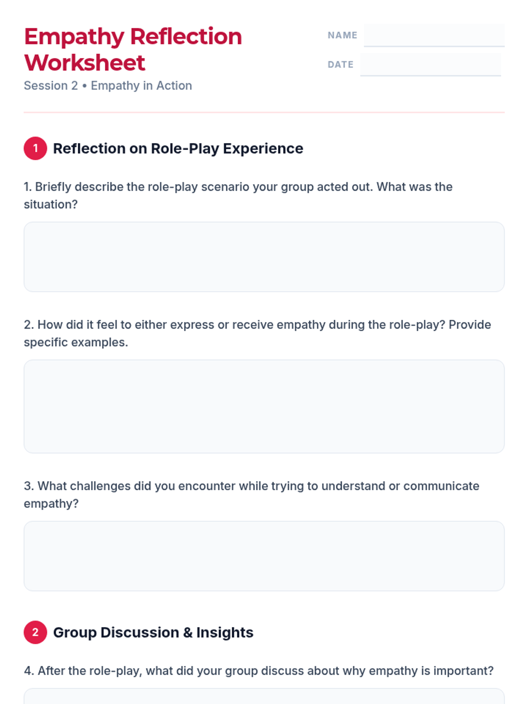The height and width of the screenshot is (704, 528).
Task: Click the NAME label
Action: (342, 35)
